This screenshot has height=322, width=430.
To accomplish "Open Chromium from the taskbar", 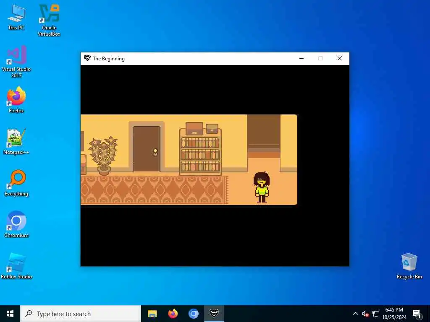I will coord(193,314).
